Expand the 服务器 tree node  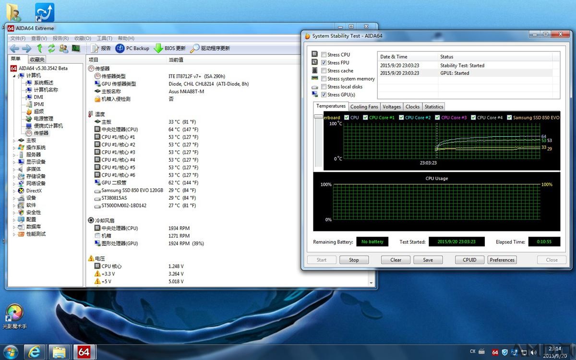point(14,155)
